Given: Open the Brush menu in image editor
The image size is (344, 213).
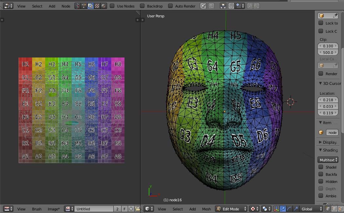Looking at the screenshot, I should [37, 209].
